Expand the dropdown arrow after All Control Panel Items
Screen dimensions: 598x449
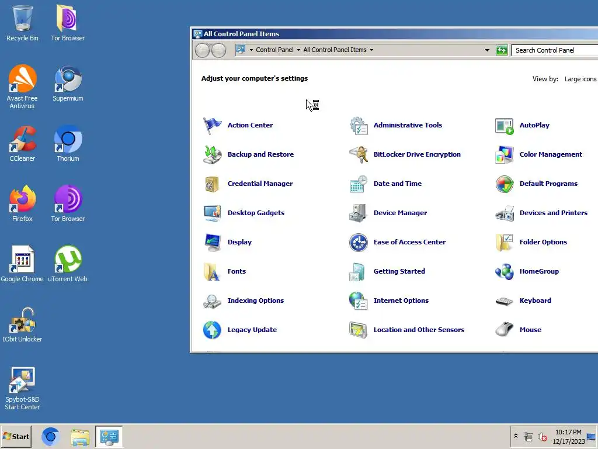tap(371, 50)
